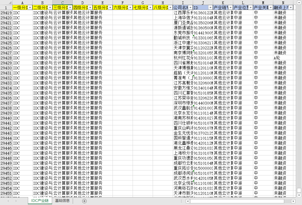Click the '天津市新' company cell in row 29455

183,193
